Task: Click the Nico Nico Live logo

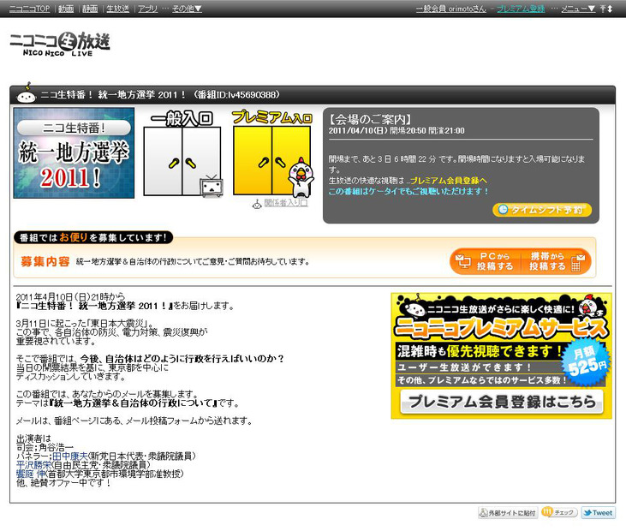Action: (x=60, y=44)
